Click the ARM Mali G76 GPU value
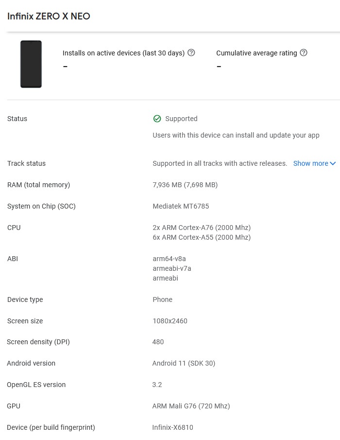The width and height of the screenshot is (340, 440). [x=191, y=406]
